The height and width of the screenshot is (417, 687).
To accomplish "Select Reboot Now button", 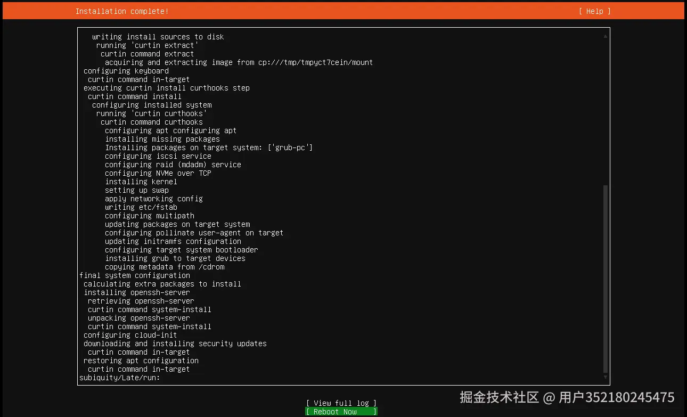I will [341, 412].
